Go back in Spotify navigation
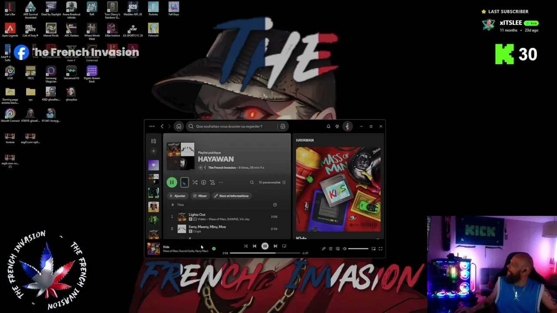The width and height of the screenshot is (557, 313). tap(162, 127)
